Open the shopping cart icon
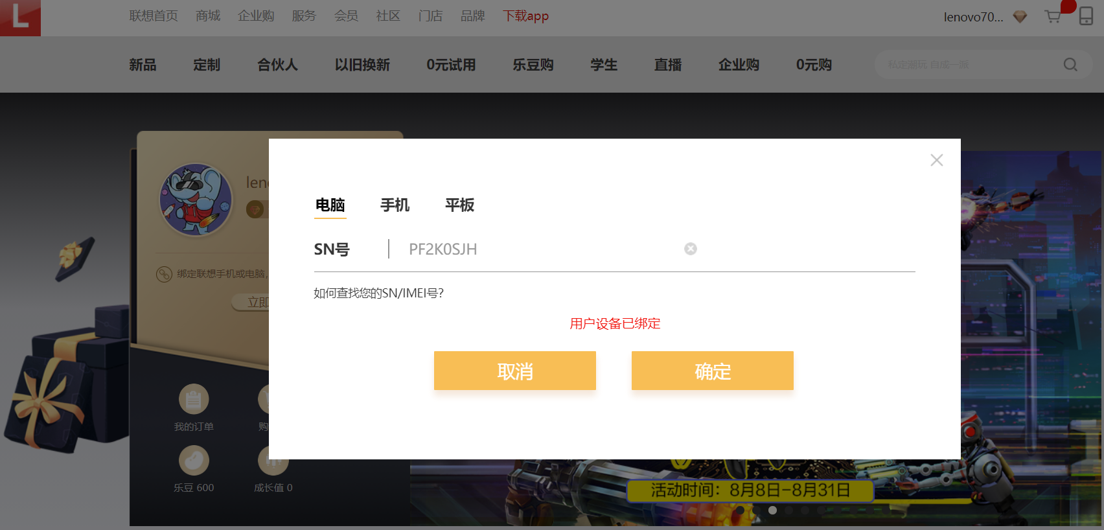 pos(1053,16)
